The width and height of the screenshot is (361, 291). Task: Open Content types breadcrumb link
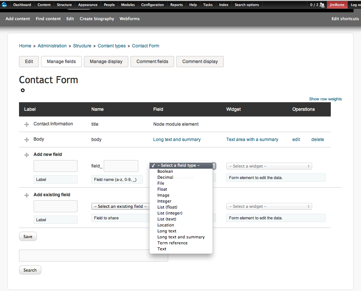pos(112,46)
